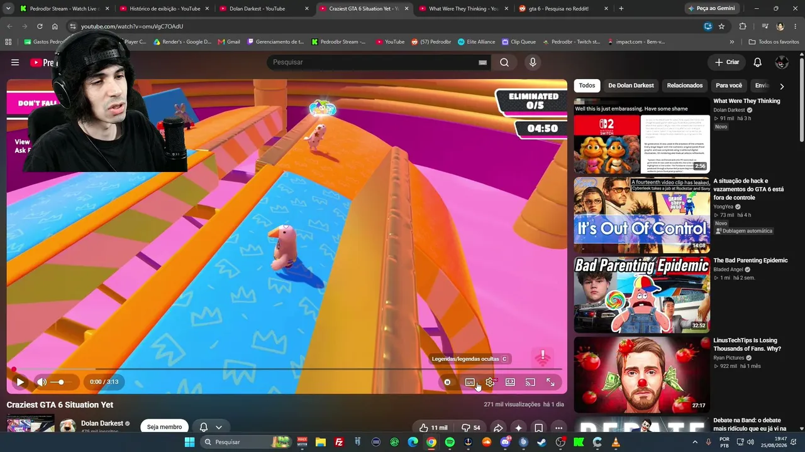Open LinusTechTips Is Losing Thousands of Fans title

tap(747, 345)
